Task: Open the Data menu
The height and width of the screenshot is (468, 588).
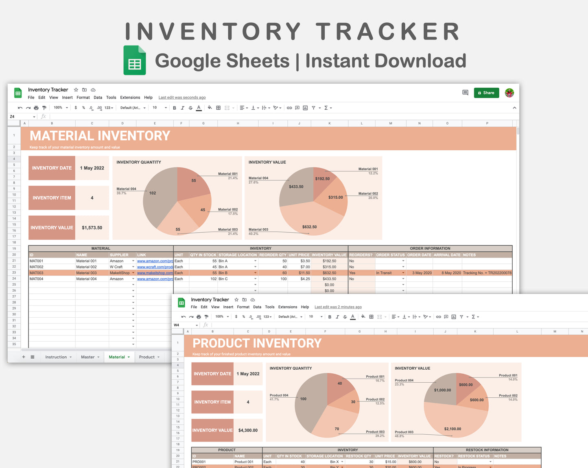Action: (98, 97)
